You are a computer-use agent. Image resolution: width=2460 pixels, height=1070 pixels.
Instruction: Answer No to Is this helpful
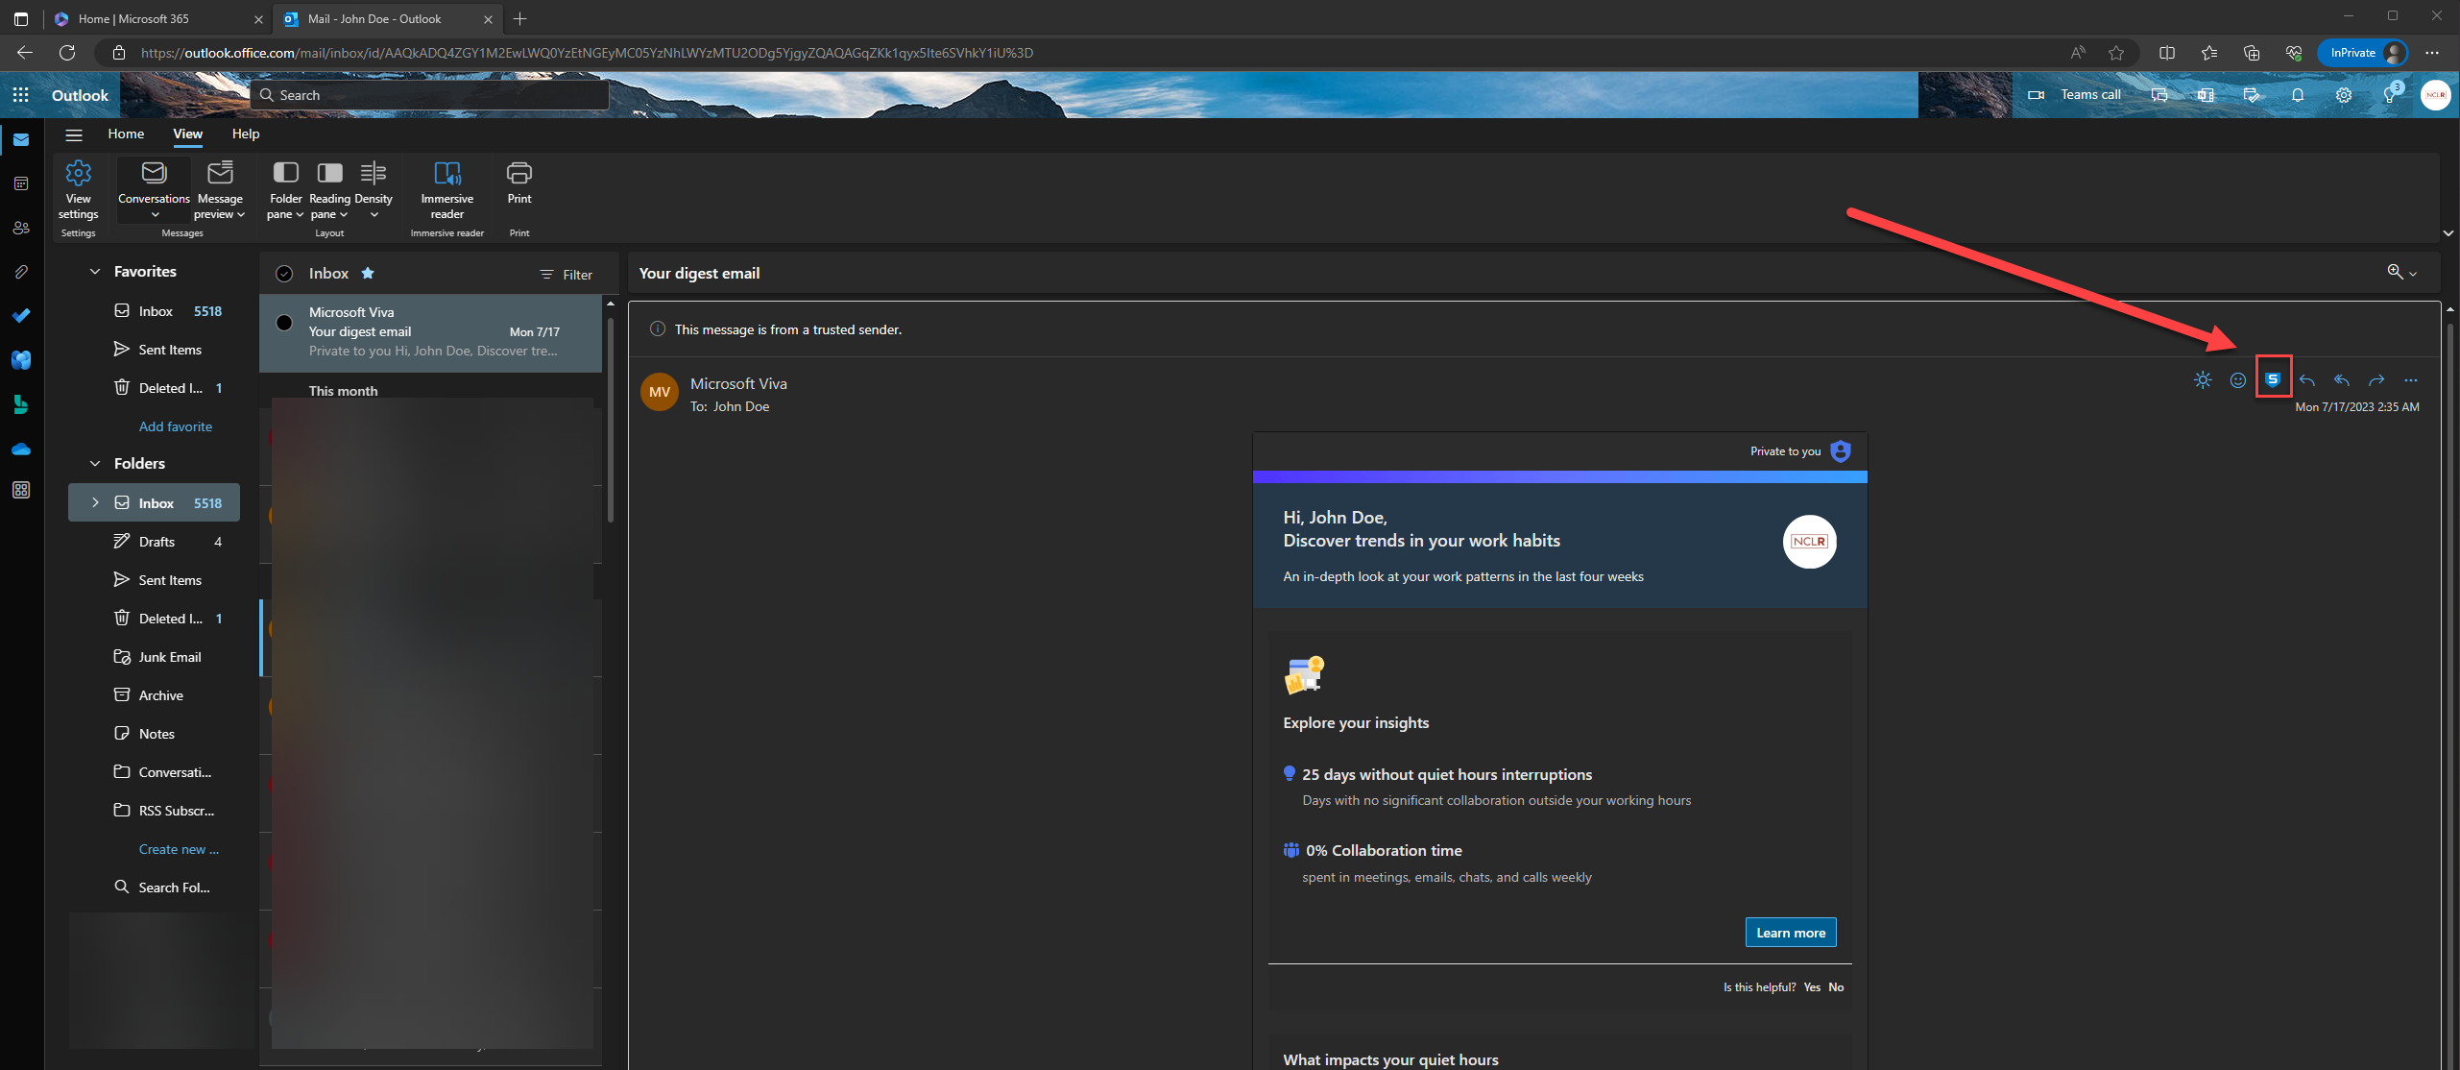click(x=1836, y=987)
